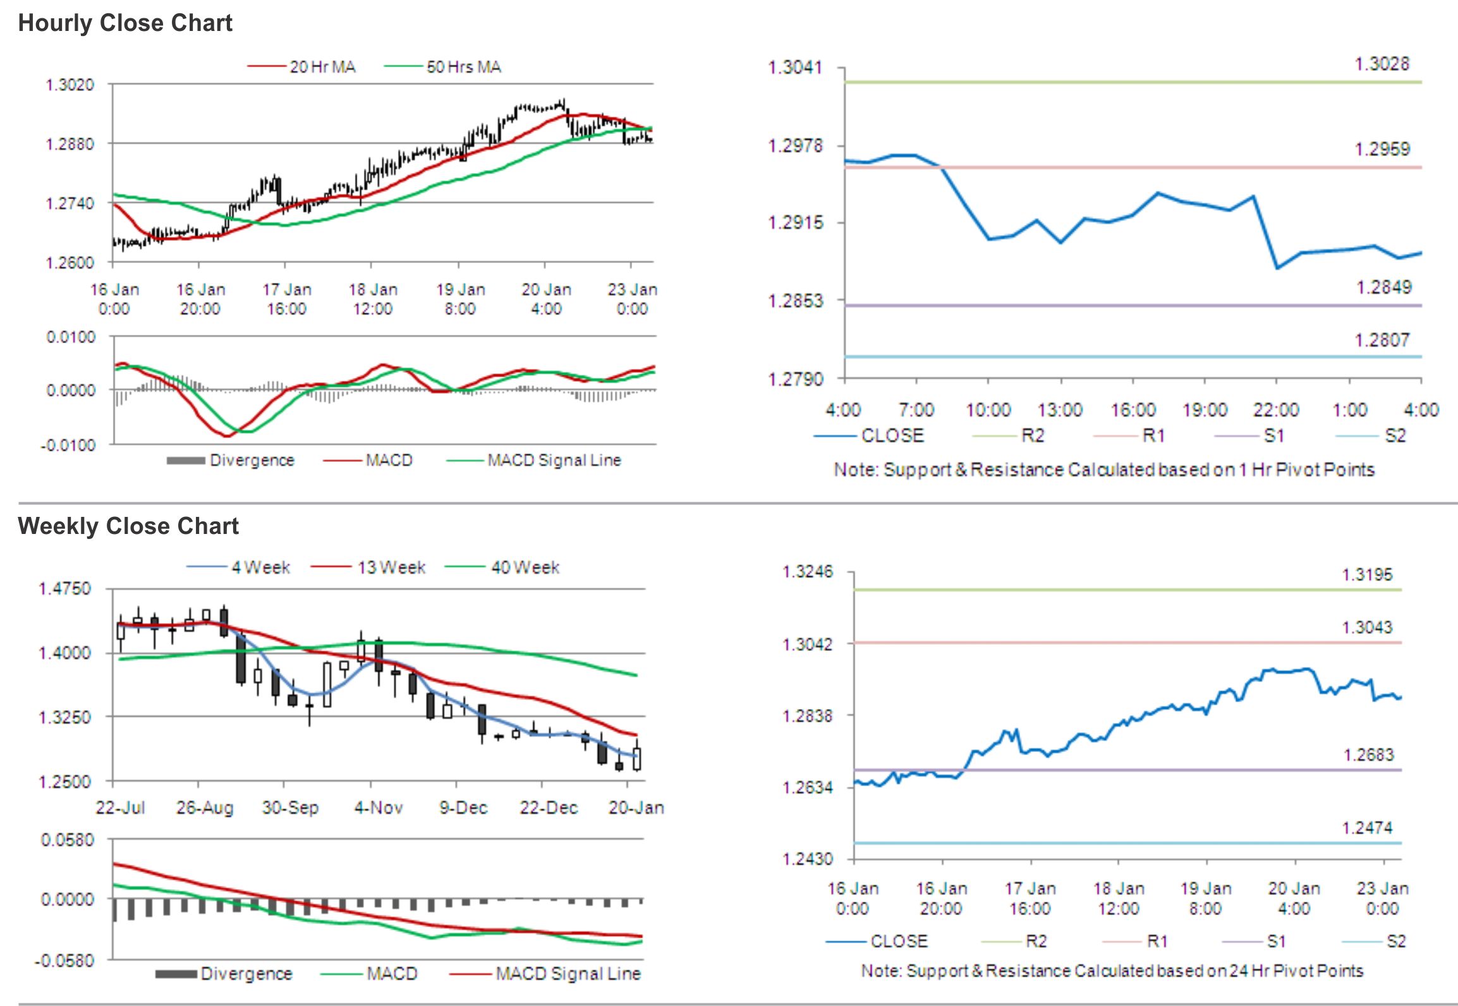Click the 19 Jan 8:00 label under hourly candlestick chart

click(x=460, y=299)
